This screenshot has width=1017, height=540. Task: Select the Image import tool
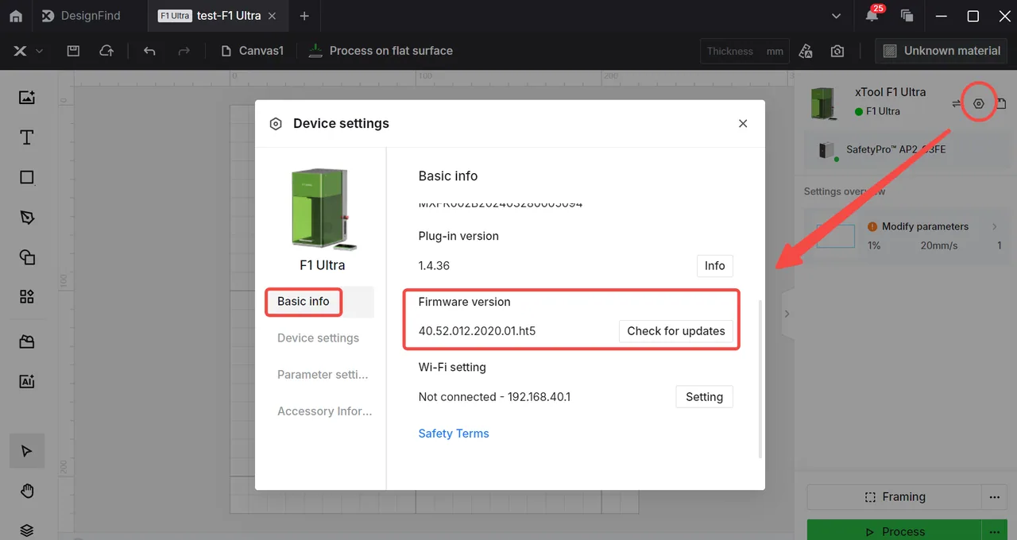point(27,98)
